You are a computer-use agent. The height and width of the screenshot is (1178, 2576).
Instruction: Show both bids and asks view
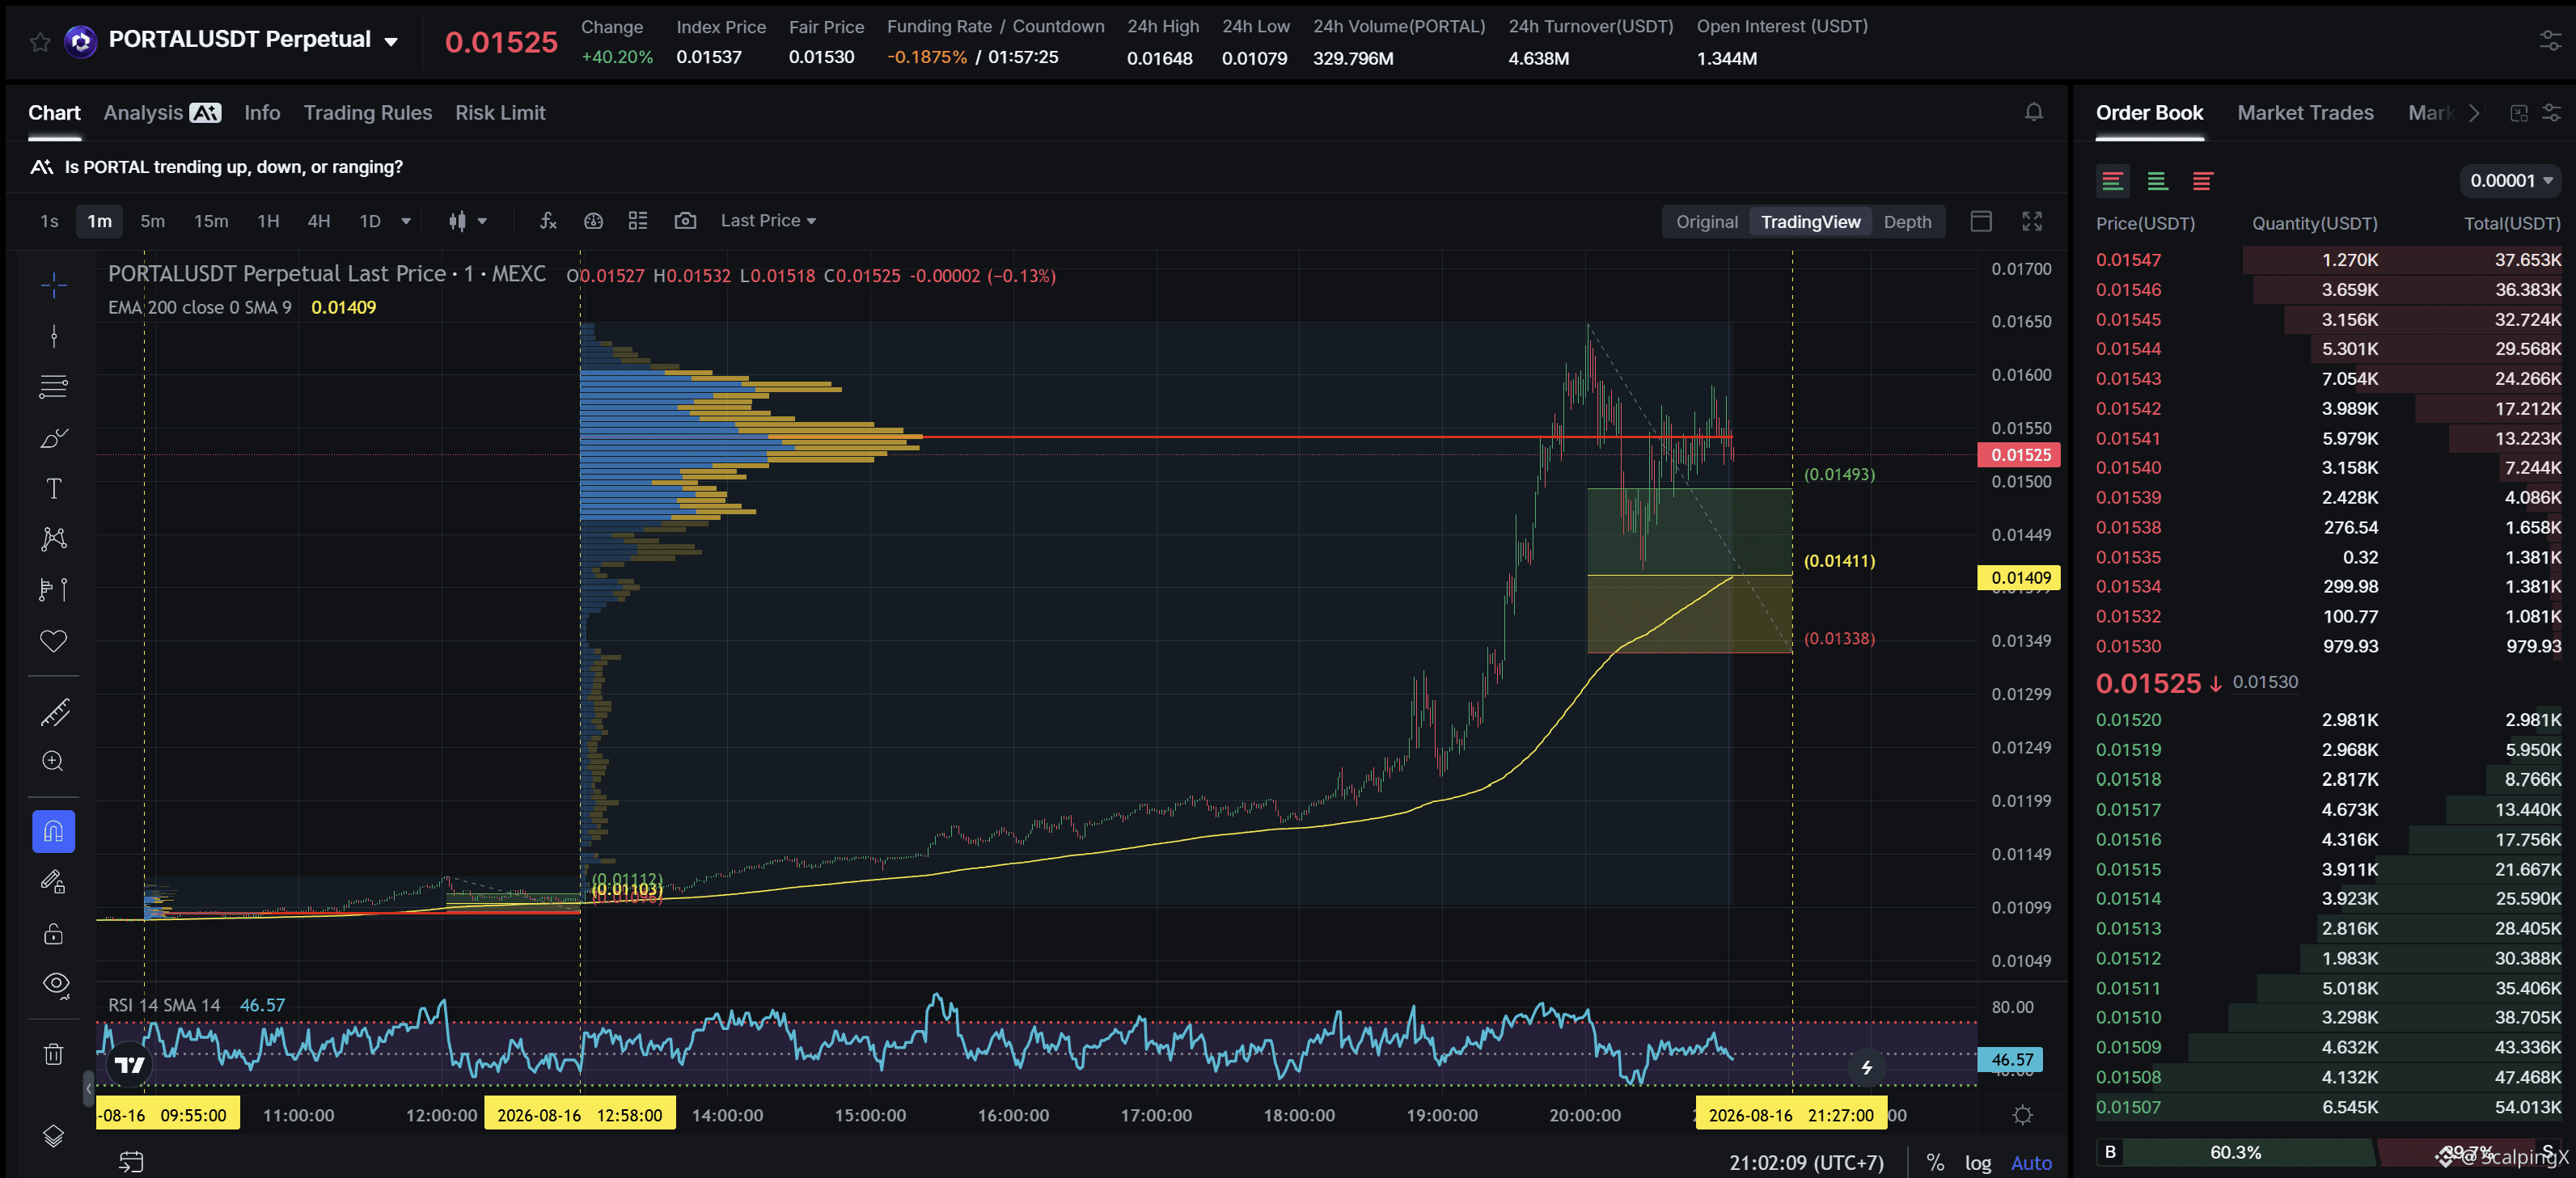pyautogui.click(x=2112, y=181)
